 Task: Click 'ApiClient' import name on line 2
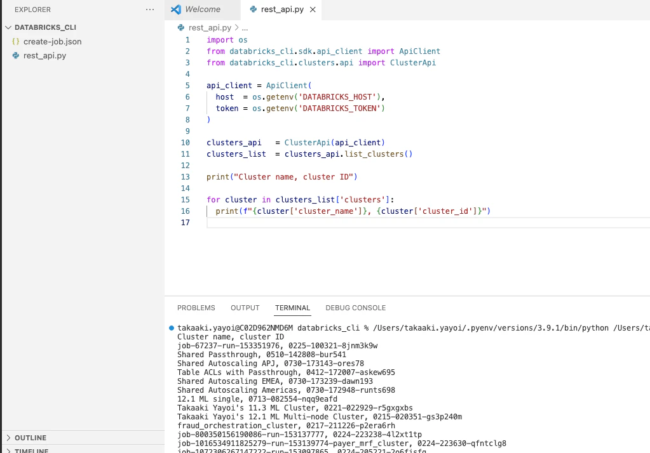[x=419, y=51]
